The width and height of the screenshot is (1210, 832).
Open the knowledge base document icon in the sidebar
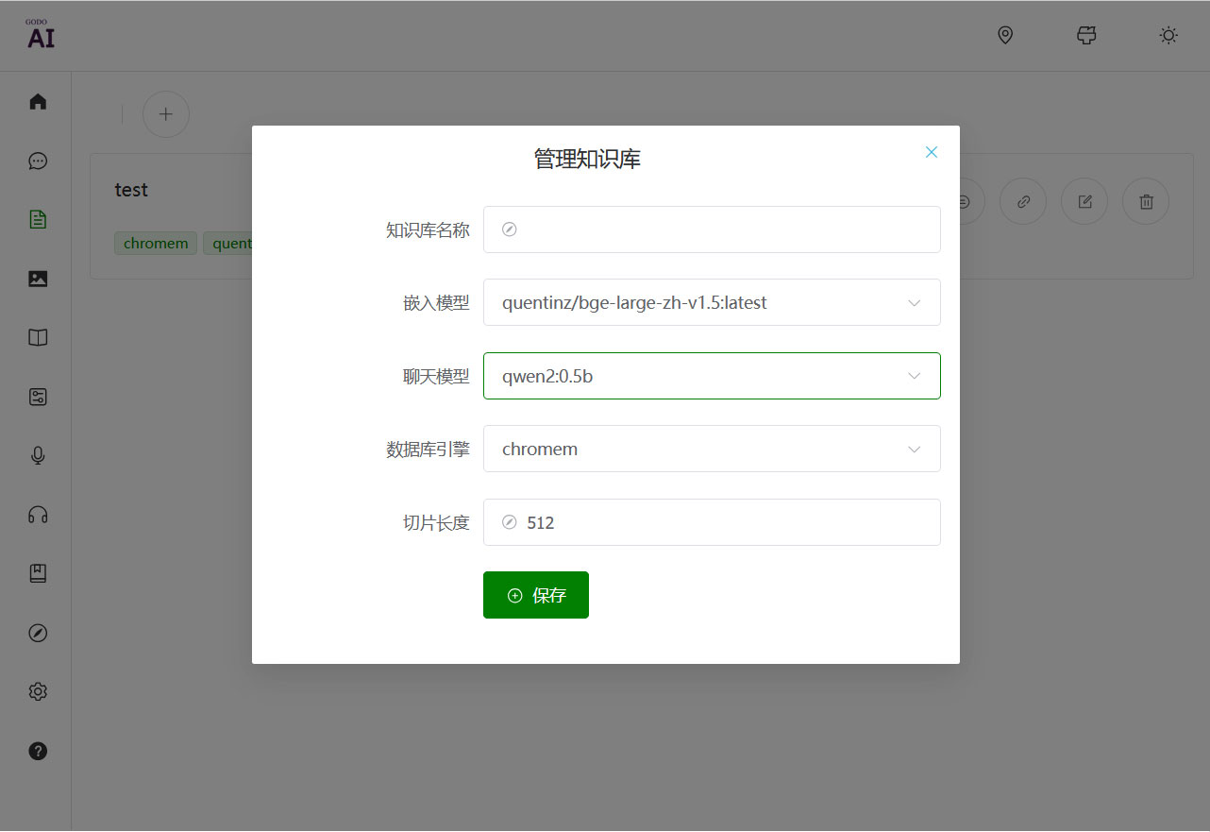[38, 220]
